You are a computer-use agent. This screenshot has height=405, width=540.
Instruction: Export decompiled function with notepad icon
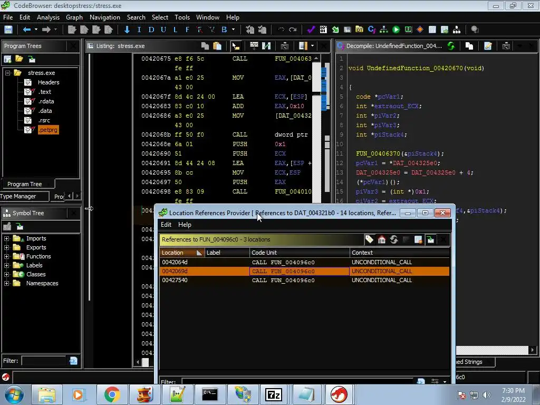coord(488,46)
